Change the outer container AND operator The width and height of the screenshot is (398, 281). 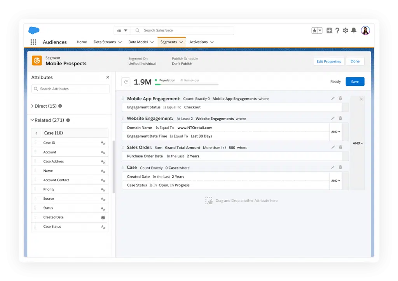358,143
